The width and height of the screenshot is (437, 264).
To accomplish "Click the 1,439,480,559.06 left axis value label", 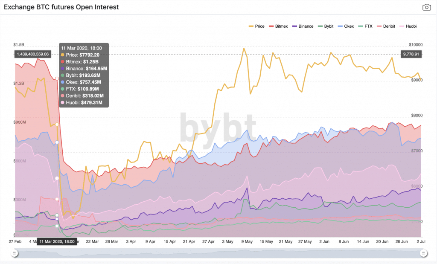I will pos(32,54).
